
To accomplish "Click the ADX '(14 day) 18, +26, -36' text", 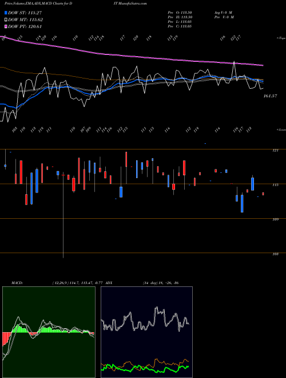I will click(161, 283).
